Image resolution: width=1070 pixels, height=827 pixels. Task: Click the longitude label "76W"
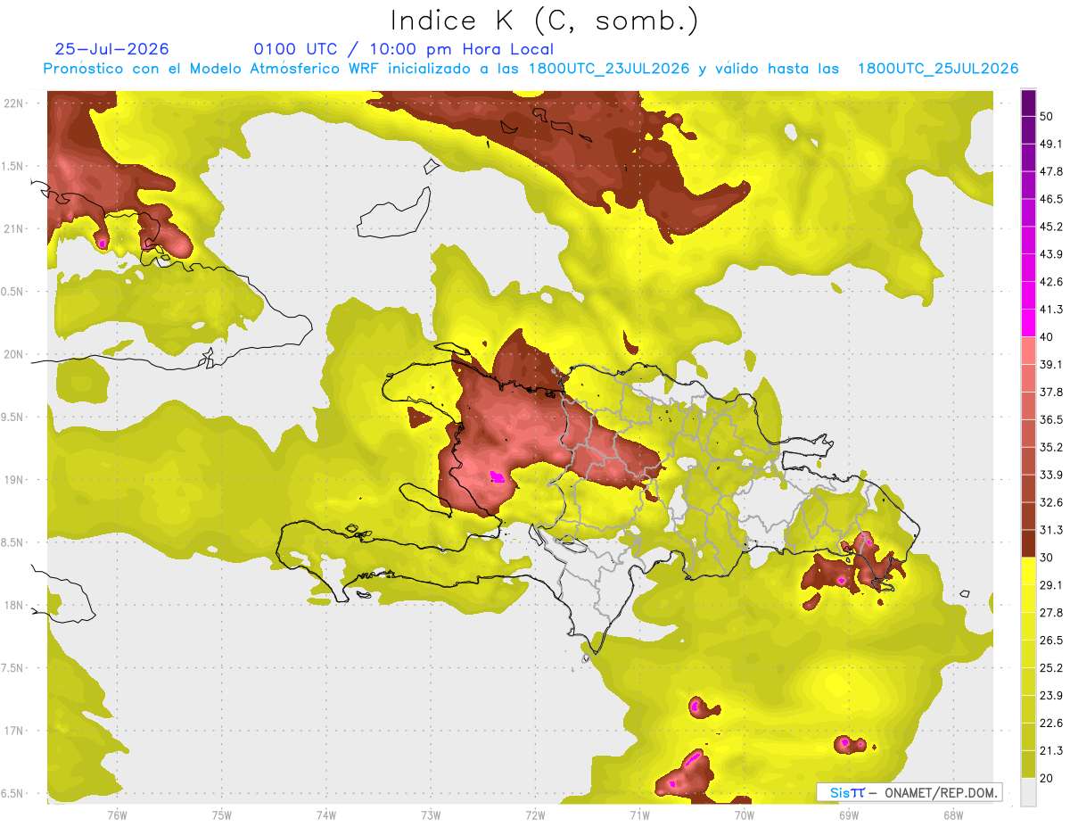coord(117,815)
